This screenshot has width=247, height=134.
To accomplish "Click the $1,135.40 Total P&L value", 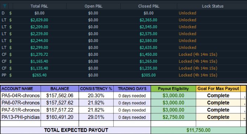I will [x=39, y=68].
